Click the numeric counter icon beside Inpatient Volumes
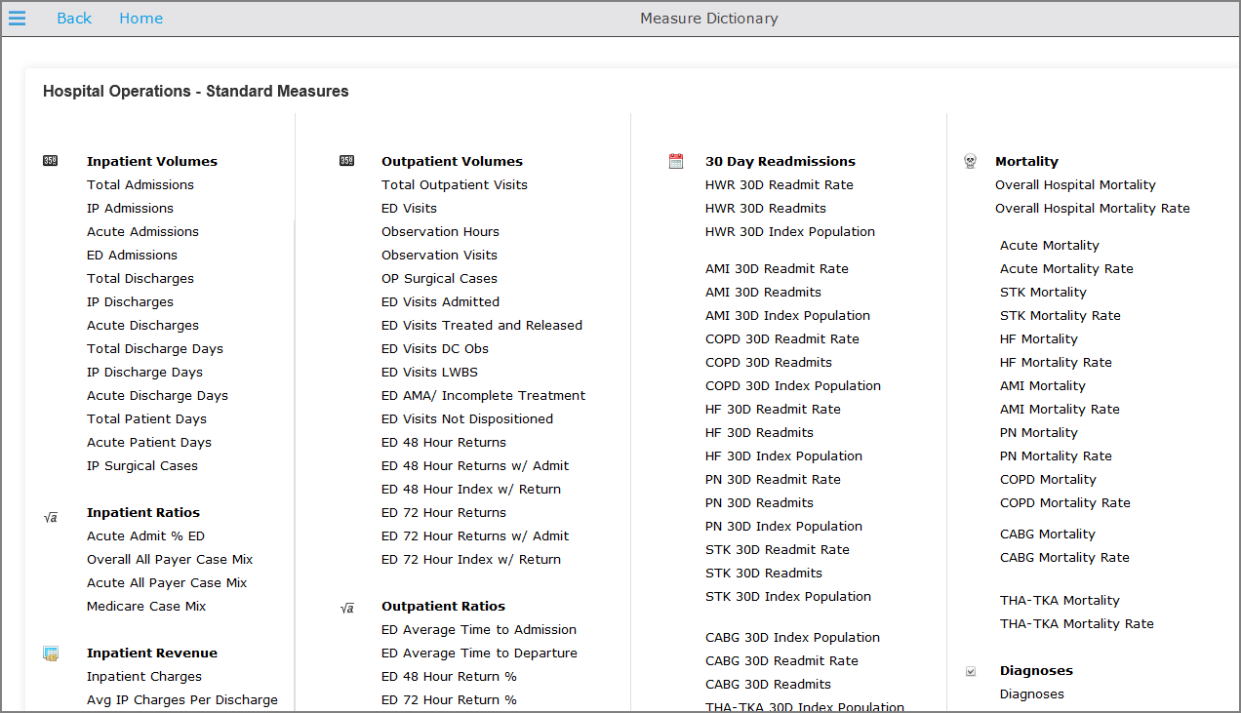 [x=50, y=160]
